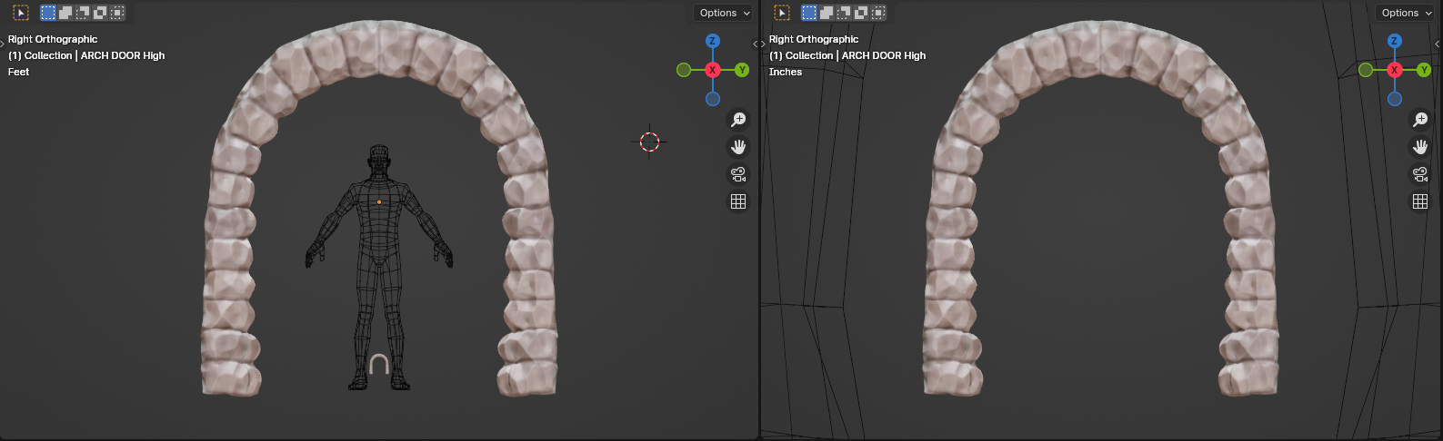The height and width of the screenshot is (441, 1443).
Task: Click the wireframe human figure's orange origin dot
Action: pyautogui.click(x=379, y=201)
